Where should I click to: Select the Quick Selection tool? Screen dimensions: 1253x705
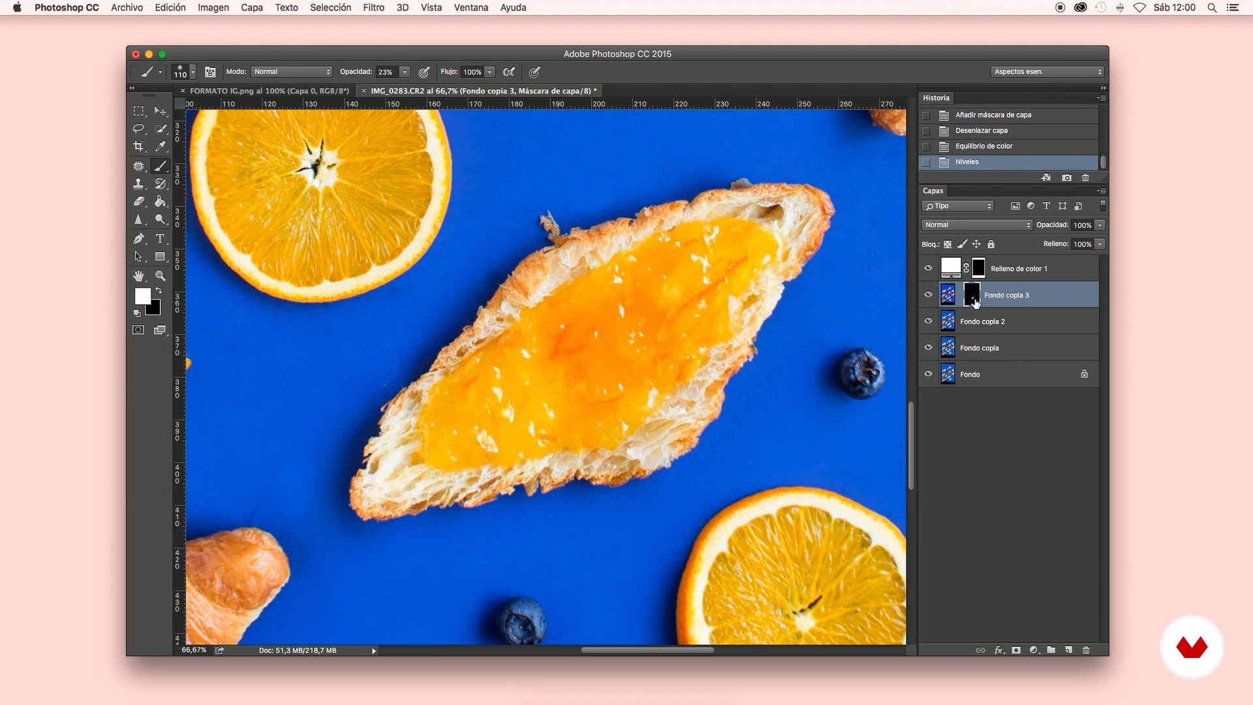[160, 129]
